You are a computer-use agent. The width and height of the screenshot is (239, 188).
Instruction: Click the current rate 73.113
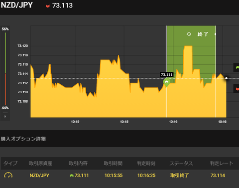[x=62, y=5]
